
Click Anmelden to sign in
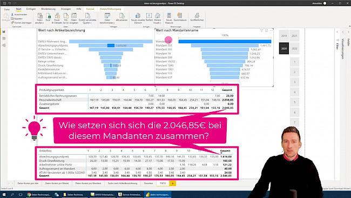coord(317,3)
